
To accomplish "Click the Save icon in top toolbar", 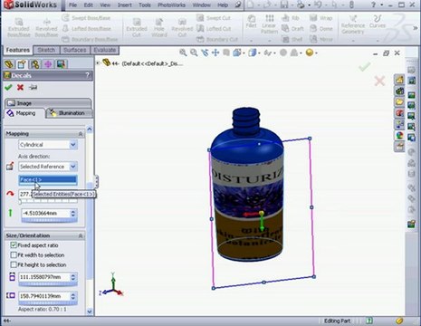I will 284,5.
